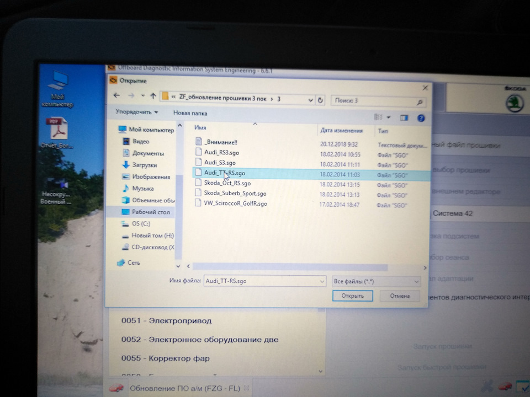The width and height of the screenshot is (530, 397).
Task: Close the 'Обновление ПО а/м' tab
Action: pyautogui.click(x=246, y=389)
